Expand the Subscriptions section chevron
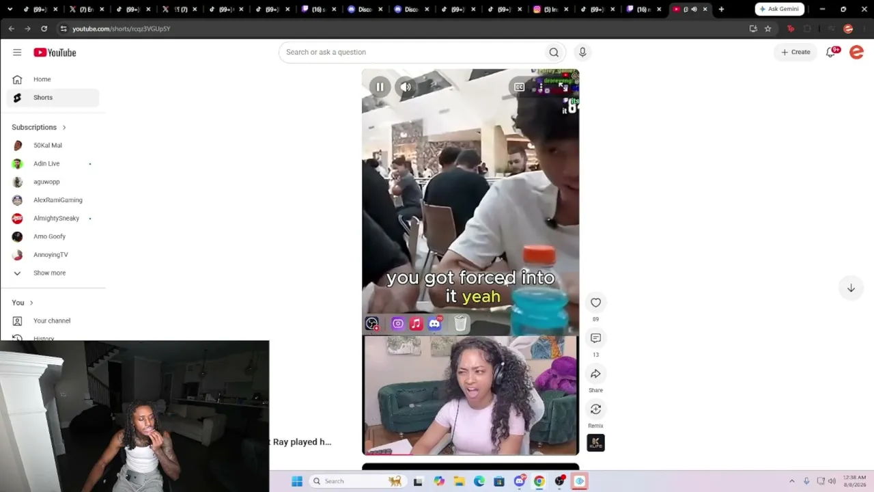This screenshot has height=492, width=874. [64, 127]
